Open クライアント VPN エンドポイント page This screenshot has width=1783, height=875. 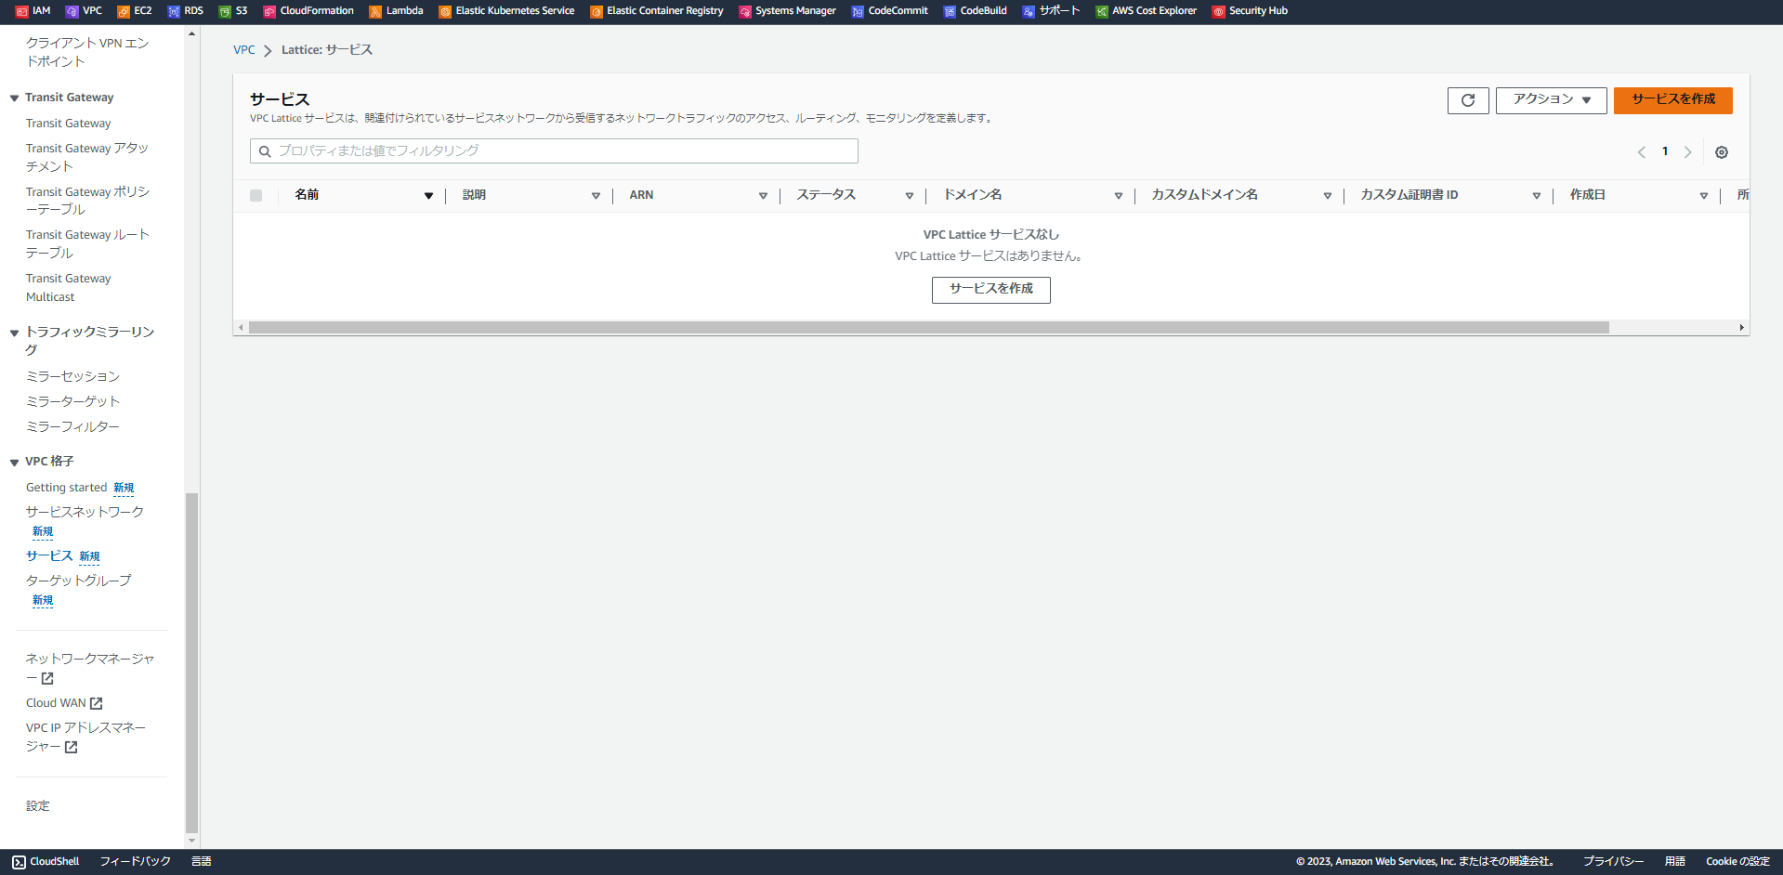tap(87, 52)
